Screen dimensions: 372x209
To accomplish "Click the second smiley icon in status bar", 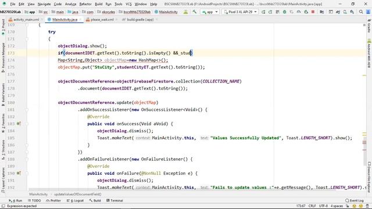I will click(361, 206).
